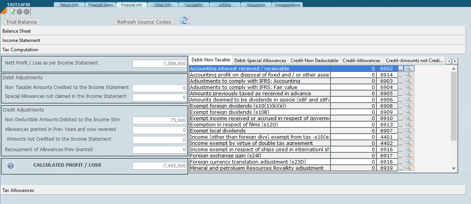The image size is (471, 204).
Task: Click magnifier icon for source code 6907
Action: (x=409, y=131)
